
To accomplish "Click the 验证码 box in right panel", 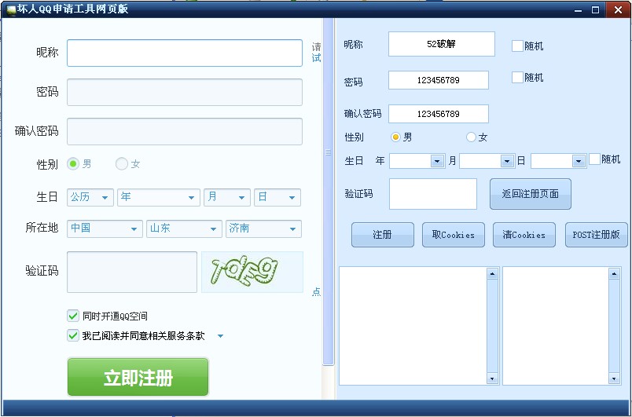I will coord(433,194).
